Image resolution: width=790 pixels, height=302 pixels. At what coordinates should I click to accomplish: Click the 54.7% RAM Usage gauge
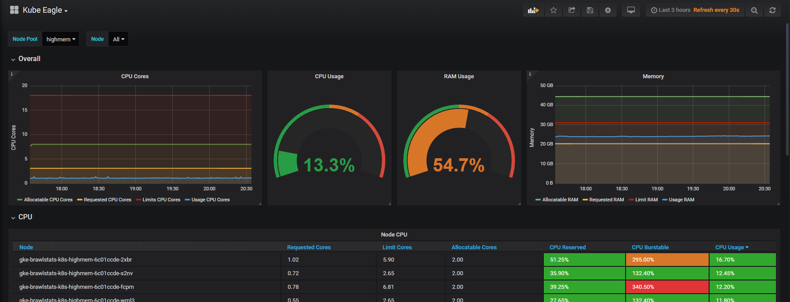(459, 142)
